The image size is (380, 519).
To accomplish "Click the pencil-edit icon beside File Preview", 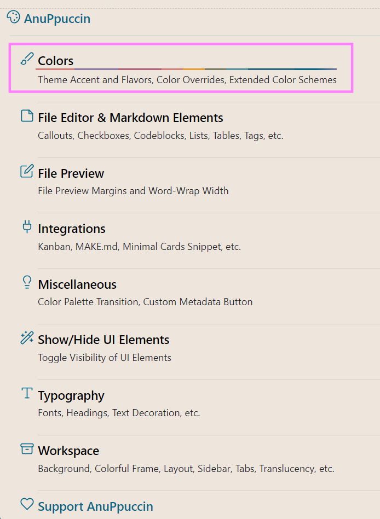I will (x=27, y=171).
